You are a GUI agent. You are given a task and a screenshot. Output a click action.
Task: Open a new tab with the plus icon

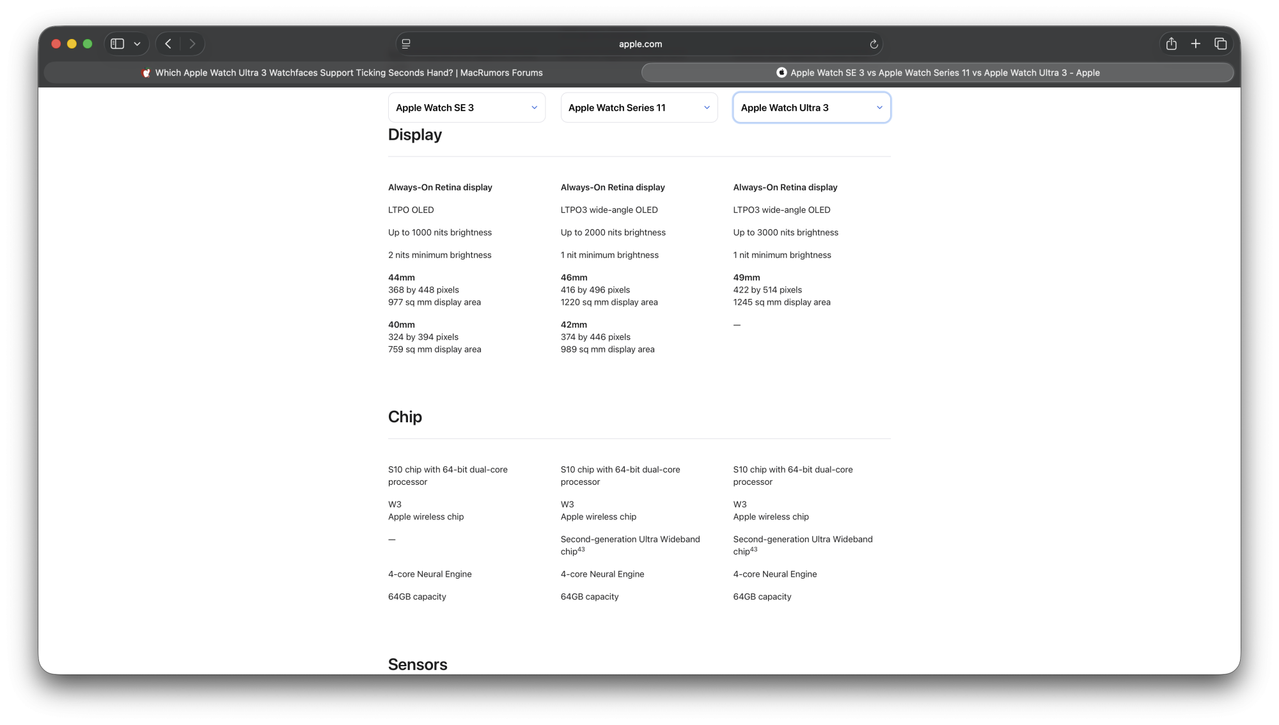pyautogui.click(x=1195, y=43)
